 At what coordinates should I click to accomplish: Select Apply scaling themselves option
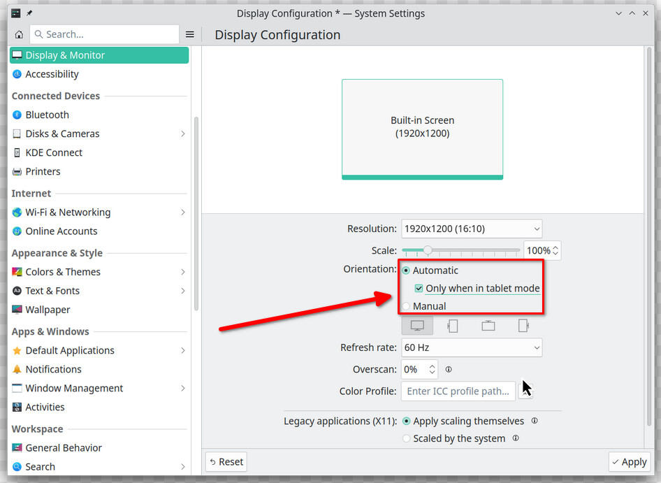pos(407,421)
